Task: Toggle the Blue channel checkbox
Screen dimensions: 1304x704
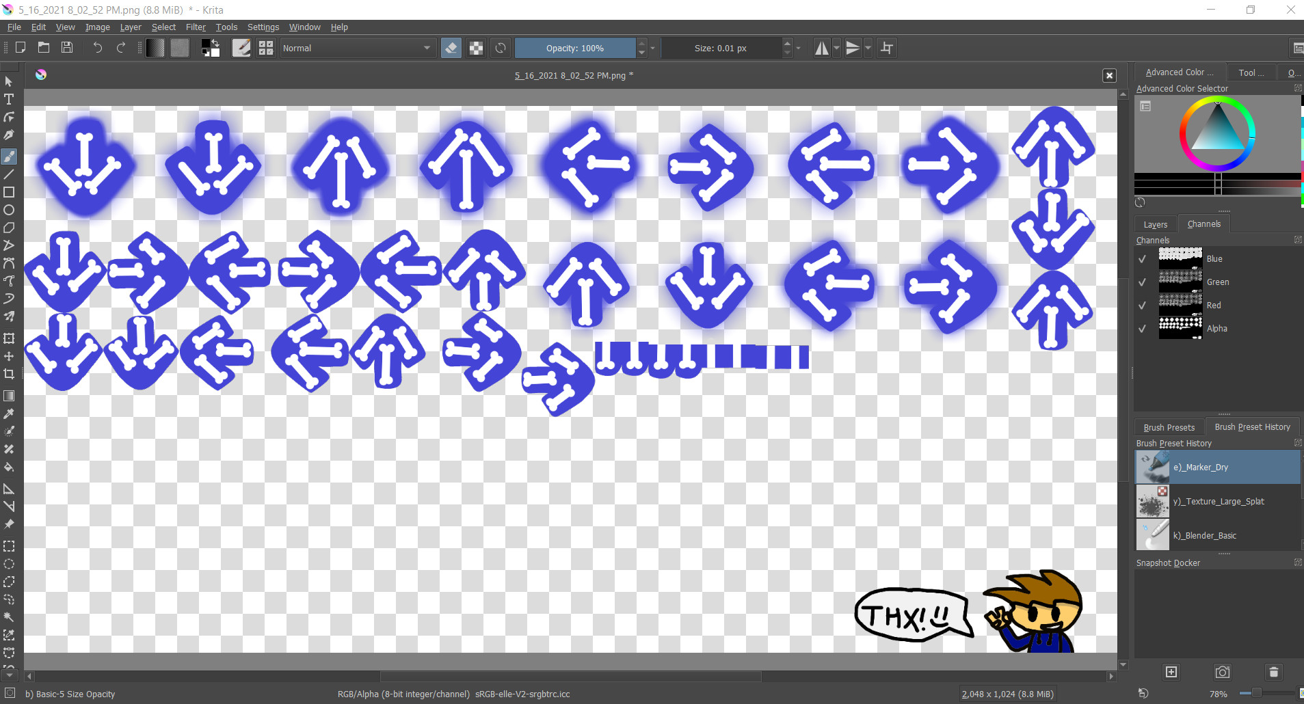Action: tap(1142, 259)
